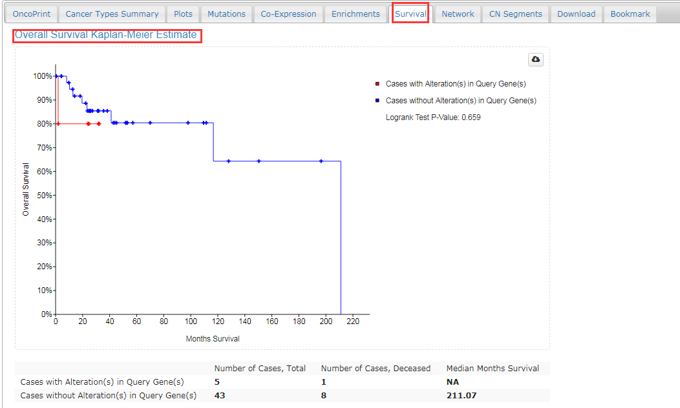Open the Enrichments tab
The height and width of the screenshot is (408, 680).
[356, 14]
